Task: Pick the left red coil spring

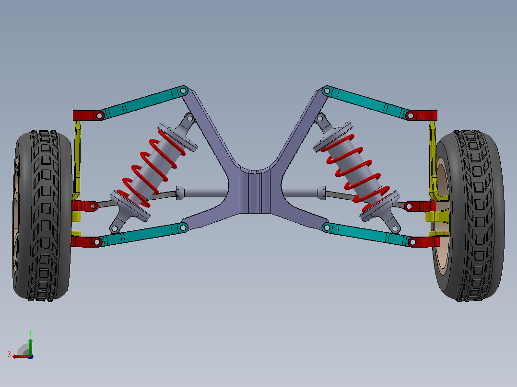Action: [152, 168]
